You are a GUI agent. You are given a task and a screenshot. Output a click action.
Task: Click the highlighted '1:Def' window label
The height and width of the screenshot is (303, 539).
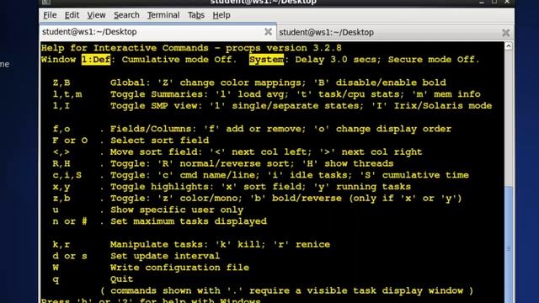click(x=96, y=60)
